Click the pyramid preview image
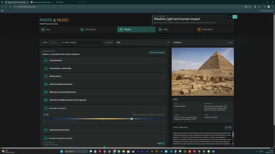The height and width of the screenshot is (154, 275). [203, 72]
